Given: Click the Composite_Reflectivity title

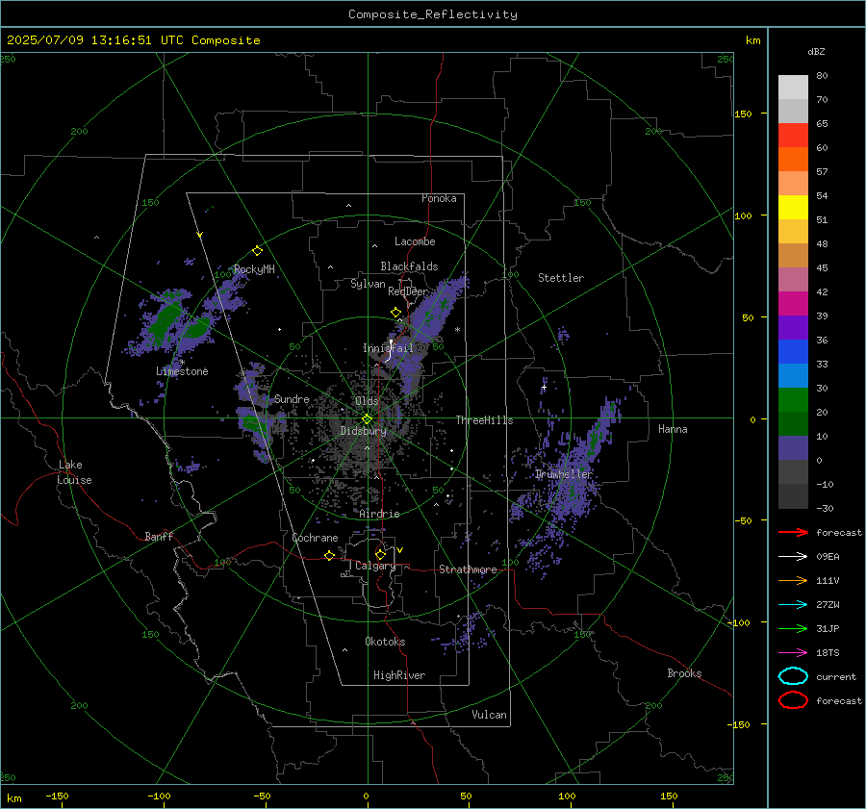Looking at the screenshot, I should point(432,14).
